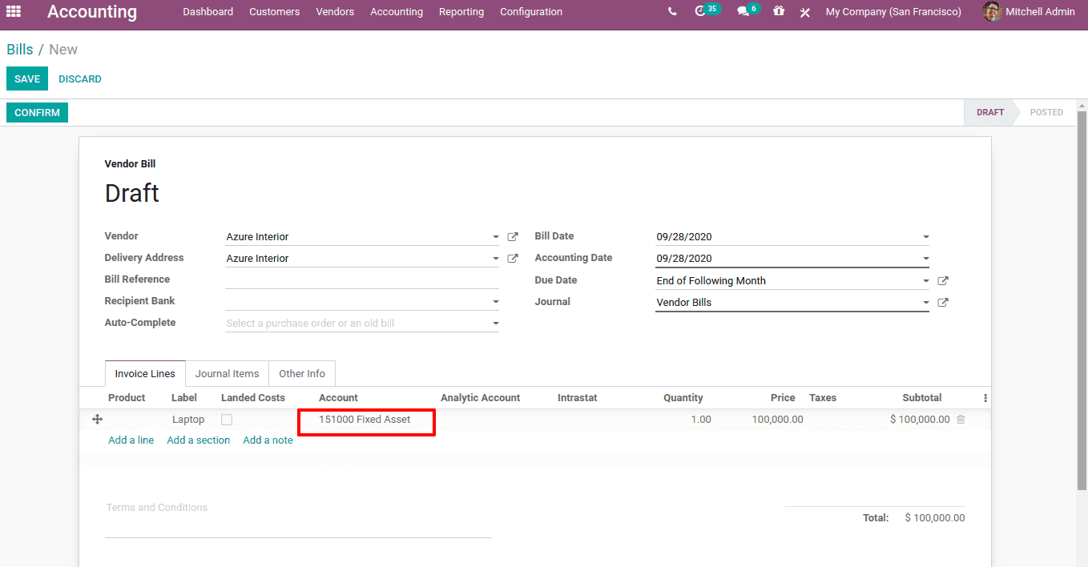Viewport: 1088px width, 567px height.
Task: Toggle Landed Costs checkbox for Laptop line
Action: click(x=227, y=420)
